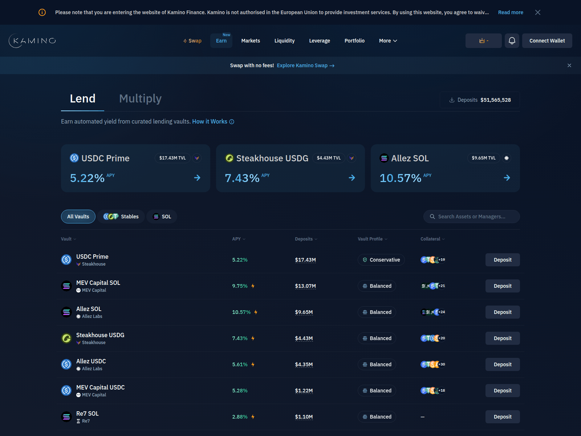The height and width of the screenshot is (436, 581).
Task: Deposit into MEV Capital USDC vault
Action: 503,391
